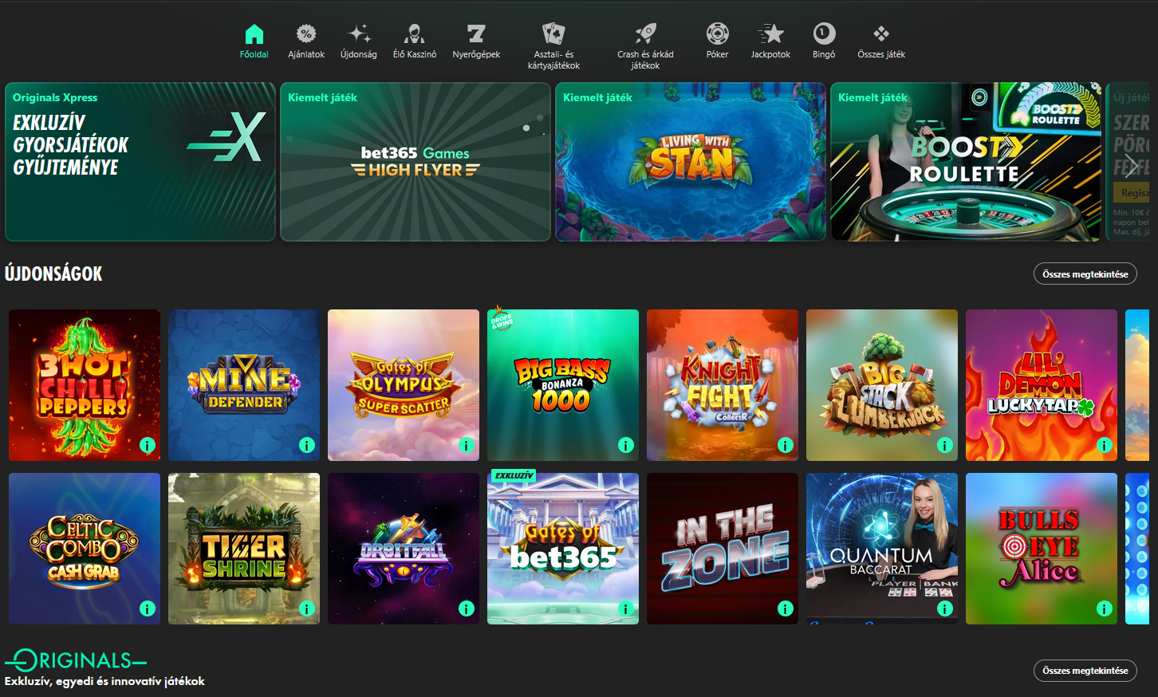Open the Jackpotok star icon

coord(770,33)
